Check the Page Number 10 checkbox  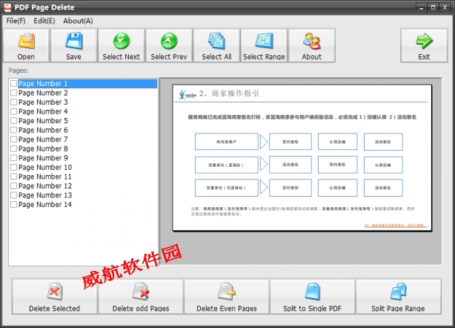point(13,168)
